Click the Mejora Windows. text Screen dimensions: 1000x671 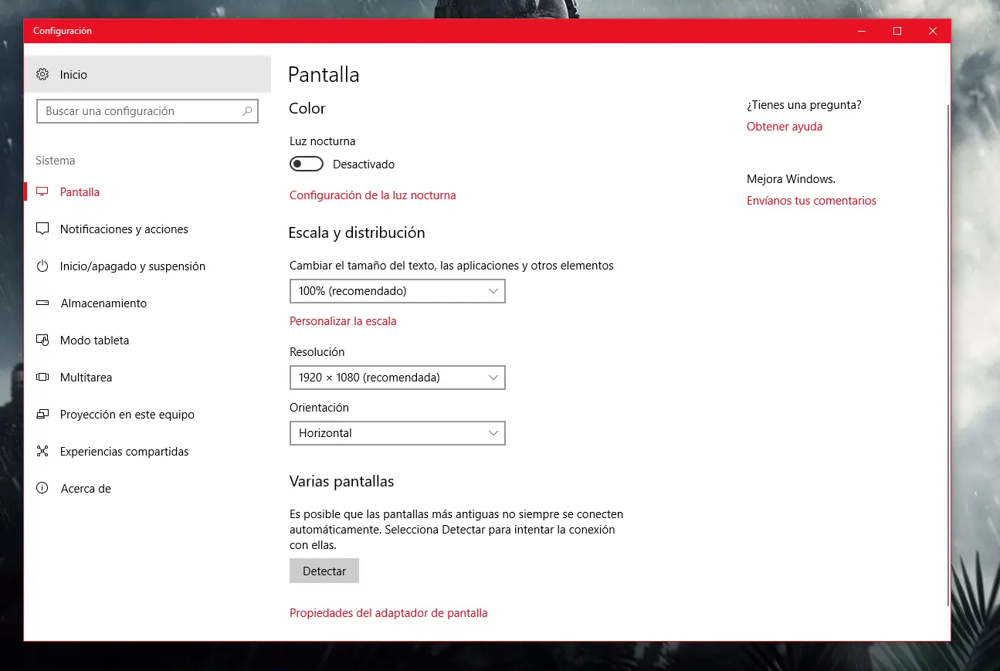point(791,179)
